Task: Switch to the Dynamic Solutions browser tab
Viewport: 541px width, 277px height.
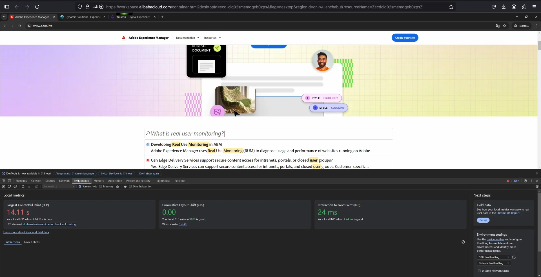Action: (x=83, y=17)
